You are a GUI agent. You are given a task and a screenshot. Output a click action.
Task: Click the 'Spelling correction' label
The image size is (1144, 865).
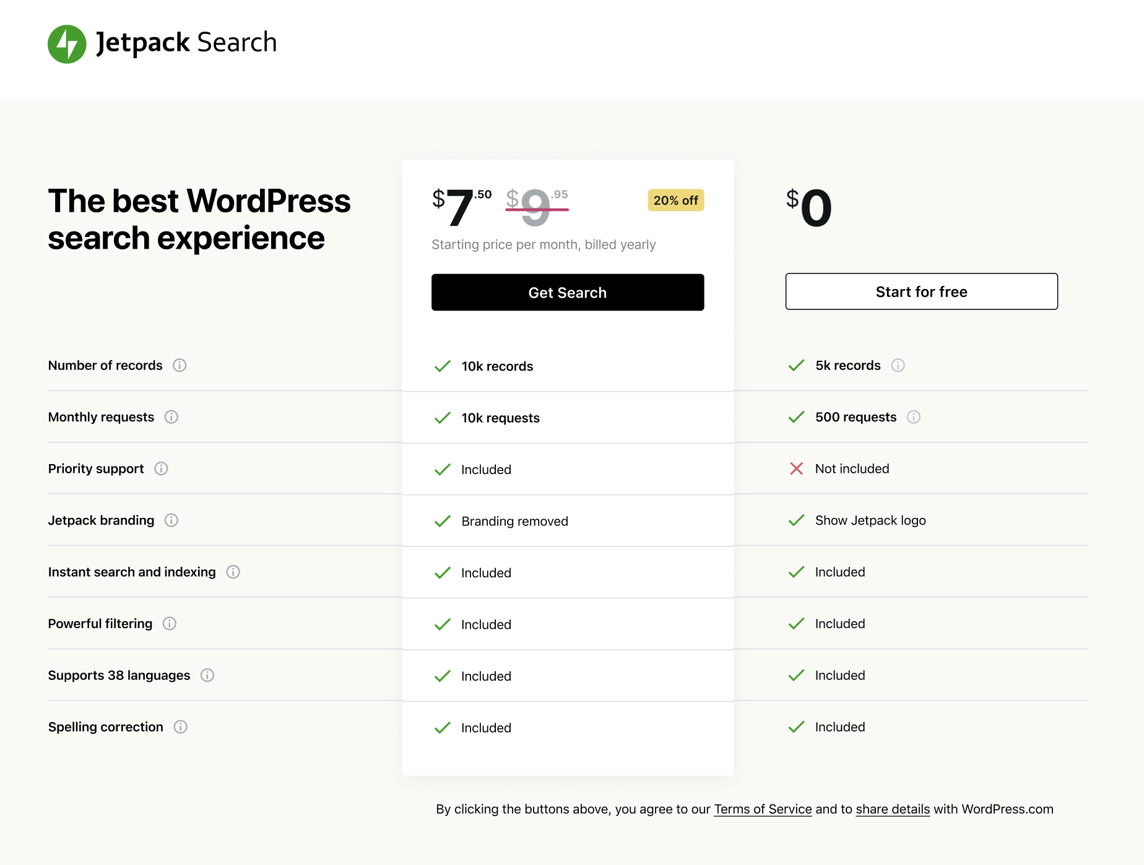point(106,727)
